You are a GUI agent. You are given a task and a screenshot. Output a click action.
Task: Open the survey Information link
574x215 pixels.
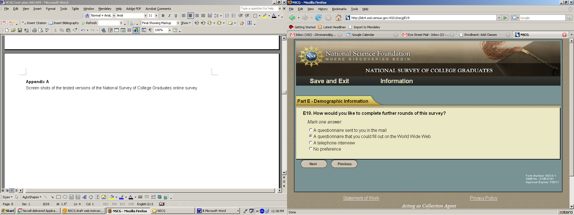pyautogui.click(x=396, y=81)
